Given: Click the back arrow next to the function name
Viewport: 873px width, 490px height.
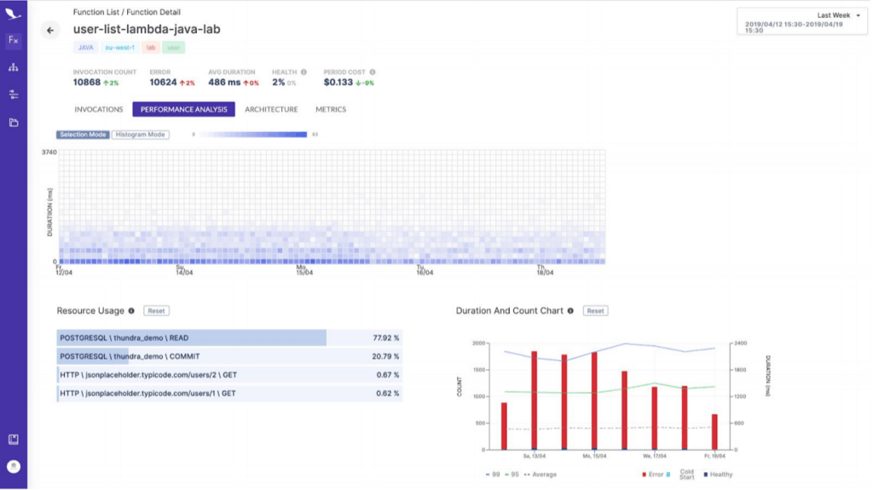Looking at the screenshot, I should tap(50, 31).
